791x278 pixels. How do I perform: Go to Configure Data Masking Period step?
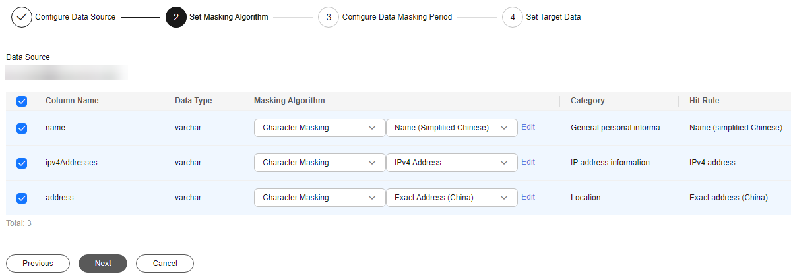[x=396, y=17]
